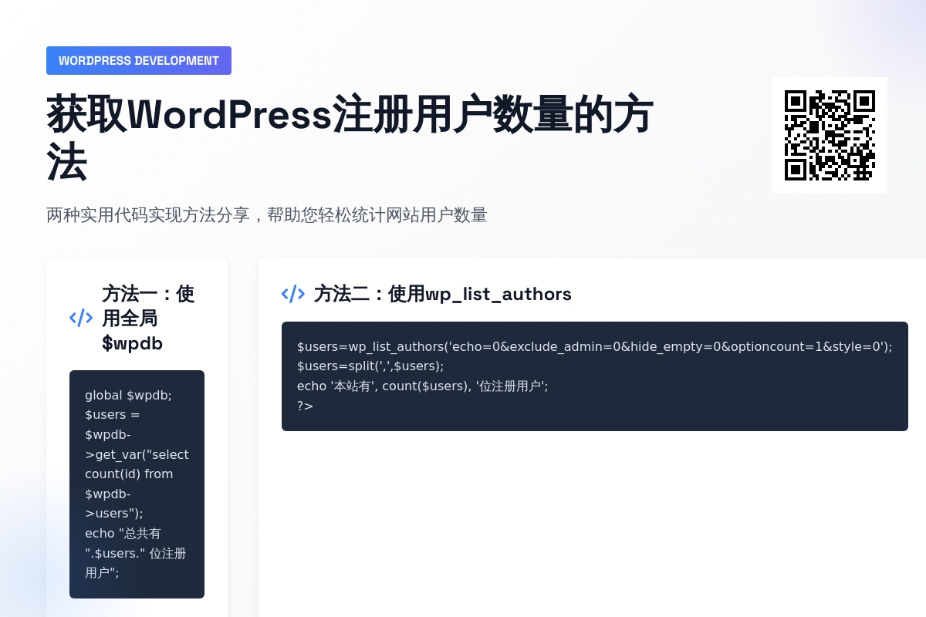Click the code line echo "总共有
This screenshot has height=617, width=926.
click(x=123, y=533)
